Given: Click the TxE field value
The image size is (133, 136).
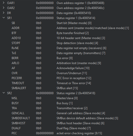Looking at the screenshot, I should coord(39,53).
